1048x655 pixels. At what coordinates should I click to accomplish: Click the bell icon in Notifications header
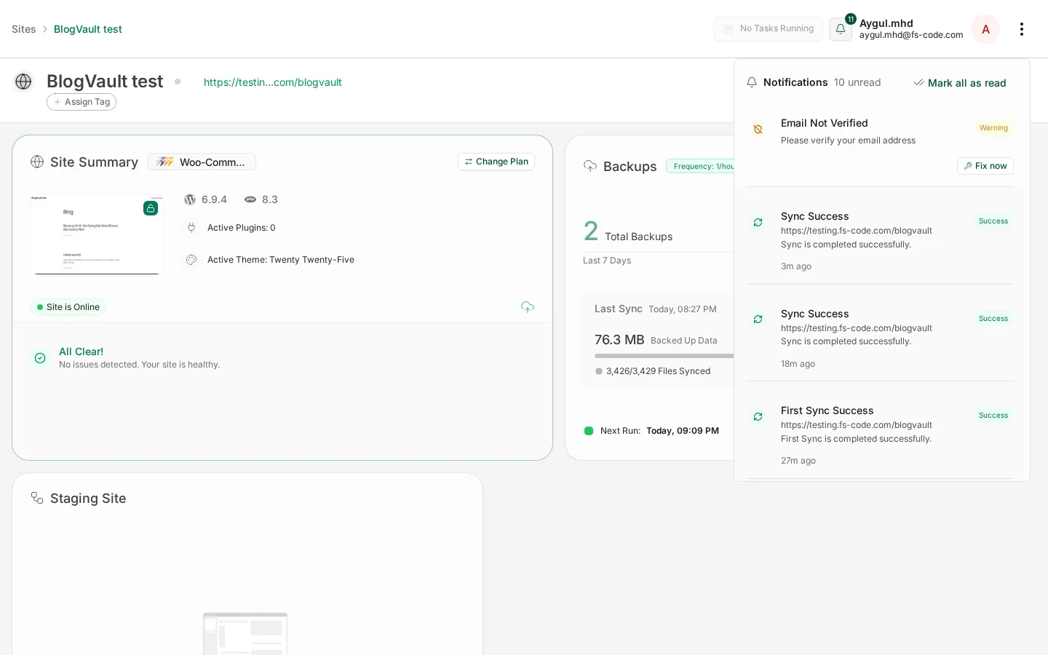tap(752, 82)
